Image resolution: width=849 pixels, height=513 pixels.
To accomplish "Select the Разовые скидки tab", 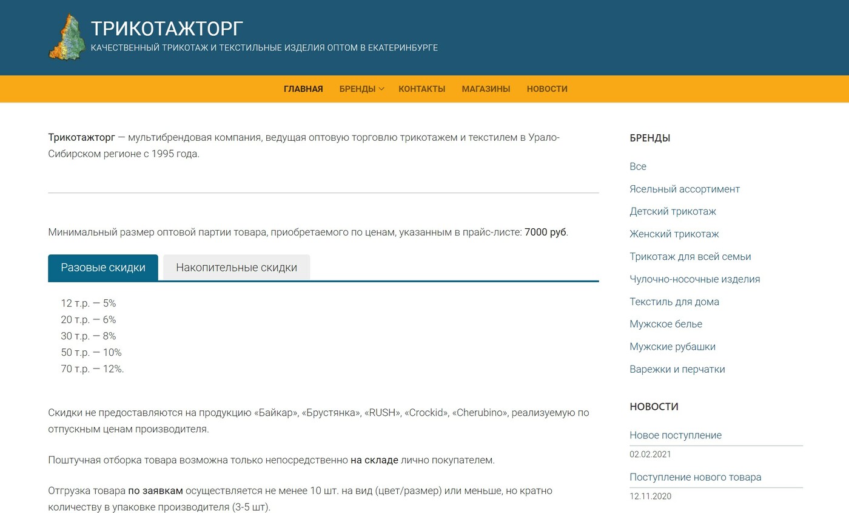I will [x=102, y=267].
